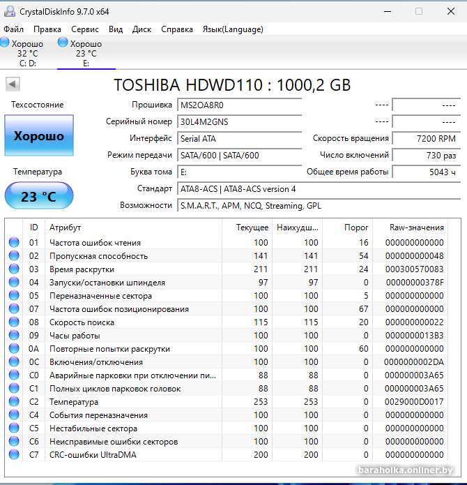Click the 23 °C temperature button
Screen dimensions: 467x485
point(39,195)
